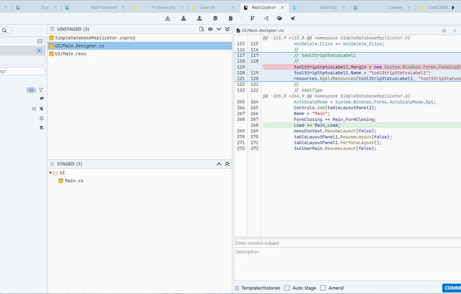Click the first icon below the sidebar filter funnel

(x=42, y=98)
